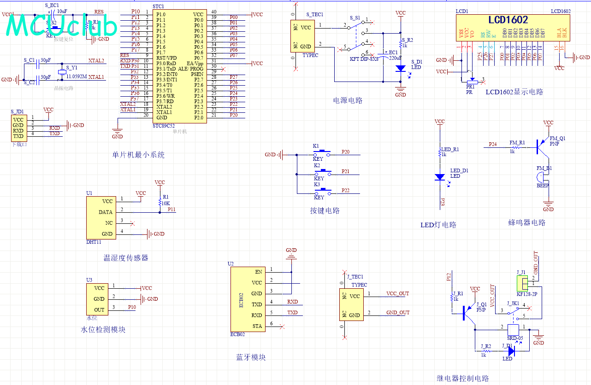The height and width of the screenshot is (385, 591).
Task: Select the 水位检测模块 caption
Action: click(x=103, y=329)
